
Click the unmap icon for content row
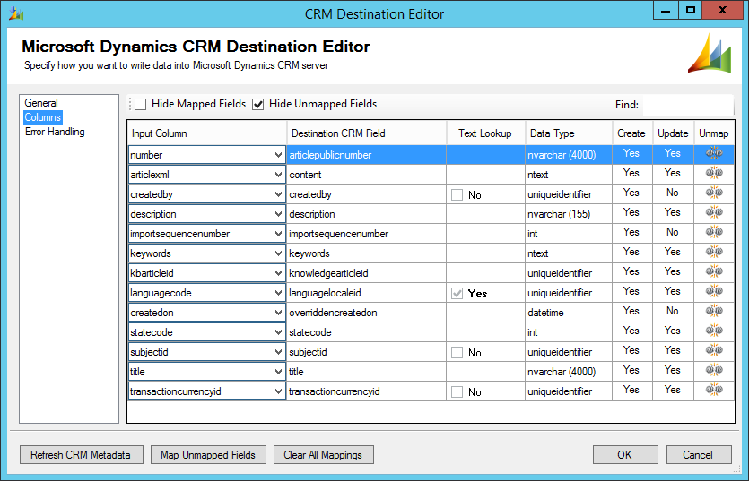pos(714,173)
